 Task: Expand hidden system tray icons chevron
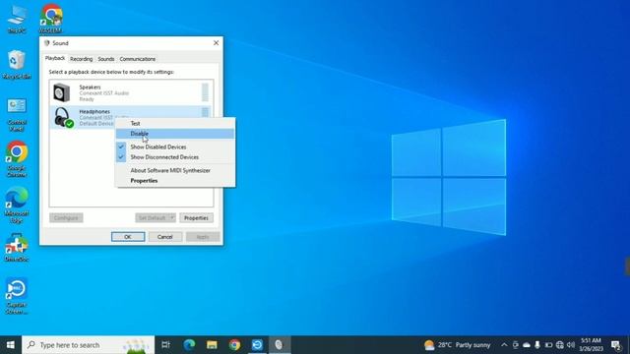tap(504, 345)
